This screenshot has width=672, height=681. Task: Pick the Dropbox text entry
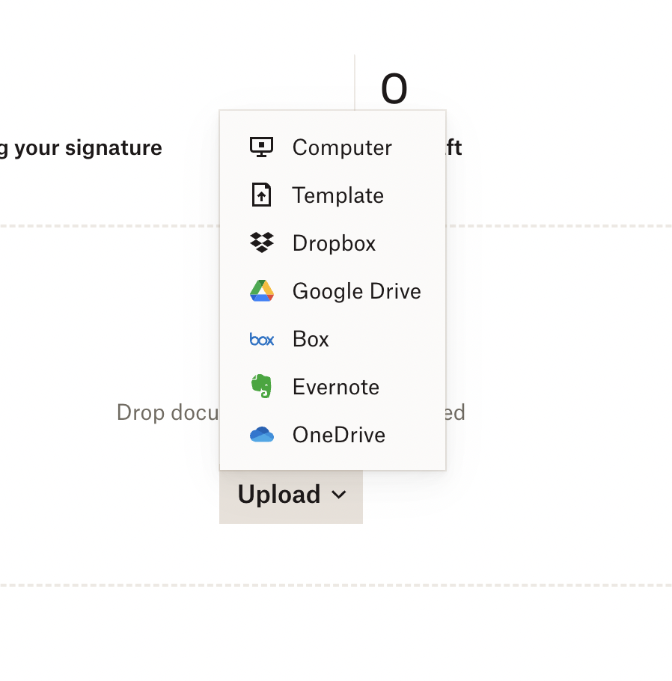tap(334, 243)
